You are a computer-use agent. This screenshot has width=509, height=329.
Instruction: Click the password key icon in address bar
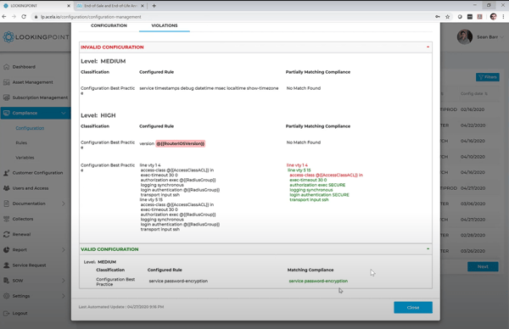pyautogui.click(x=438, y=17)
